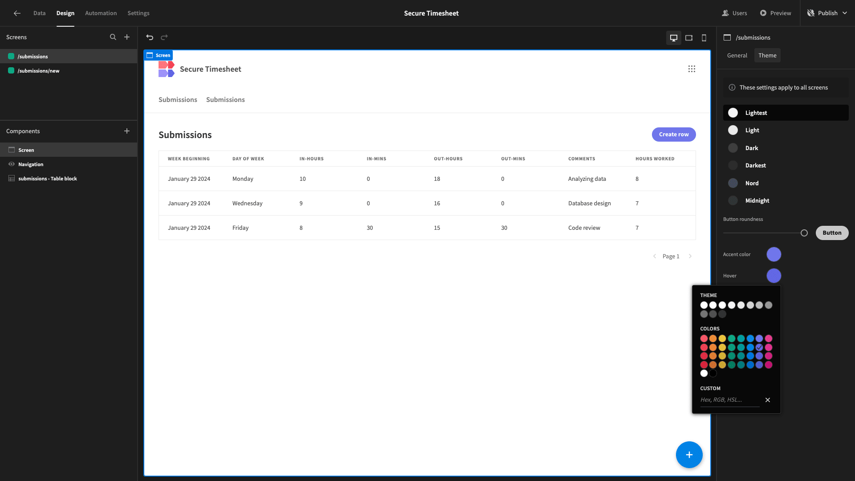The image size is (855, 481).
Task: Clear custom color with X icon
Action: 768,400
